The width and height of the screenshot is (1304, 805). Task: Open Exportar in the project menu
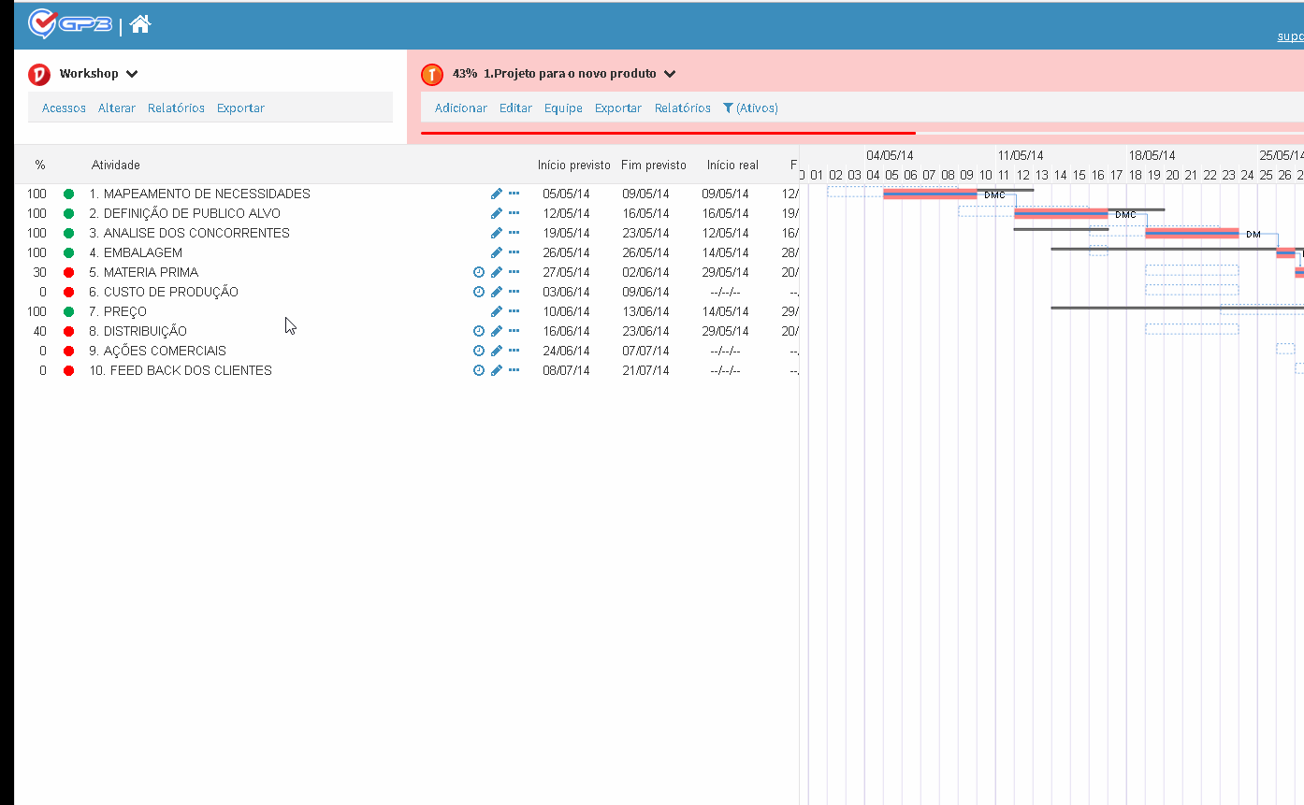618,108
